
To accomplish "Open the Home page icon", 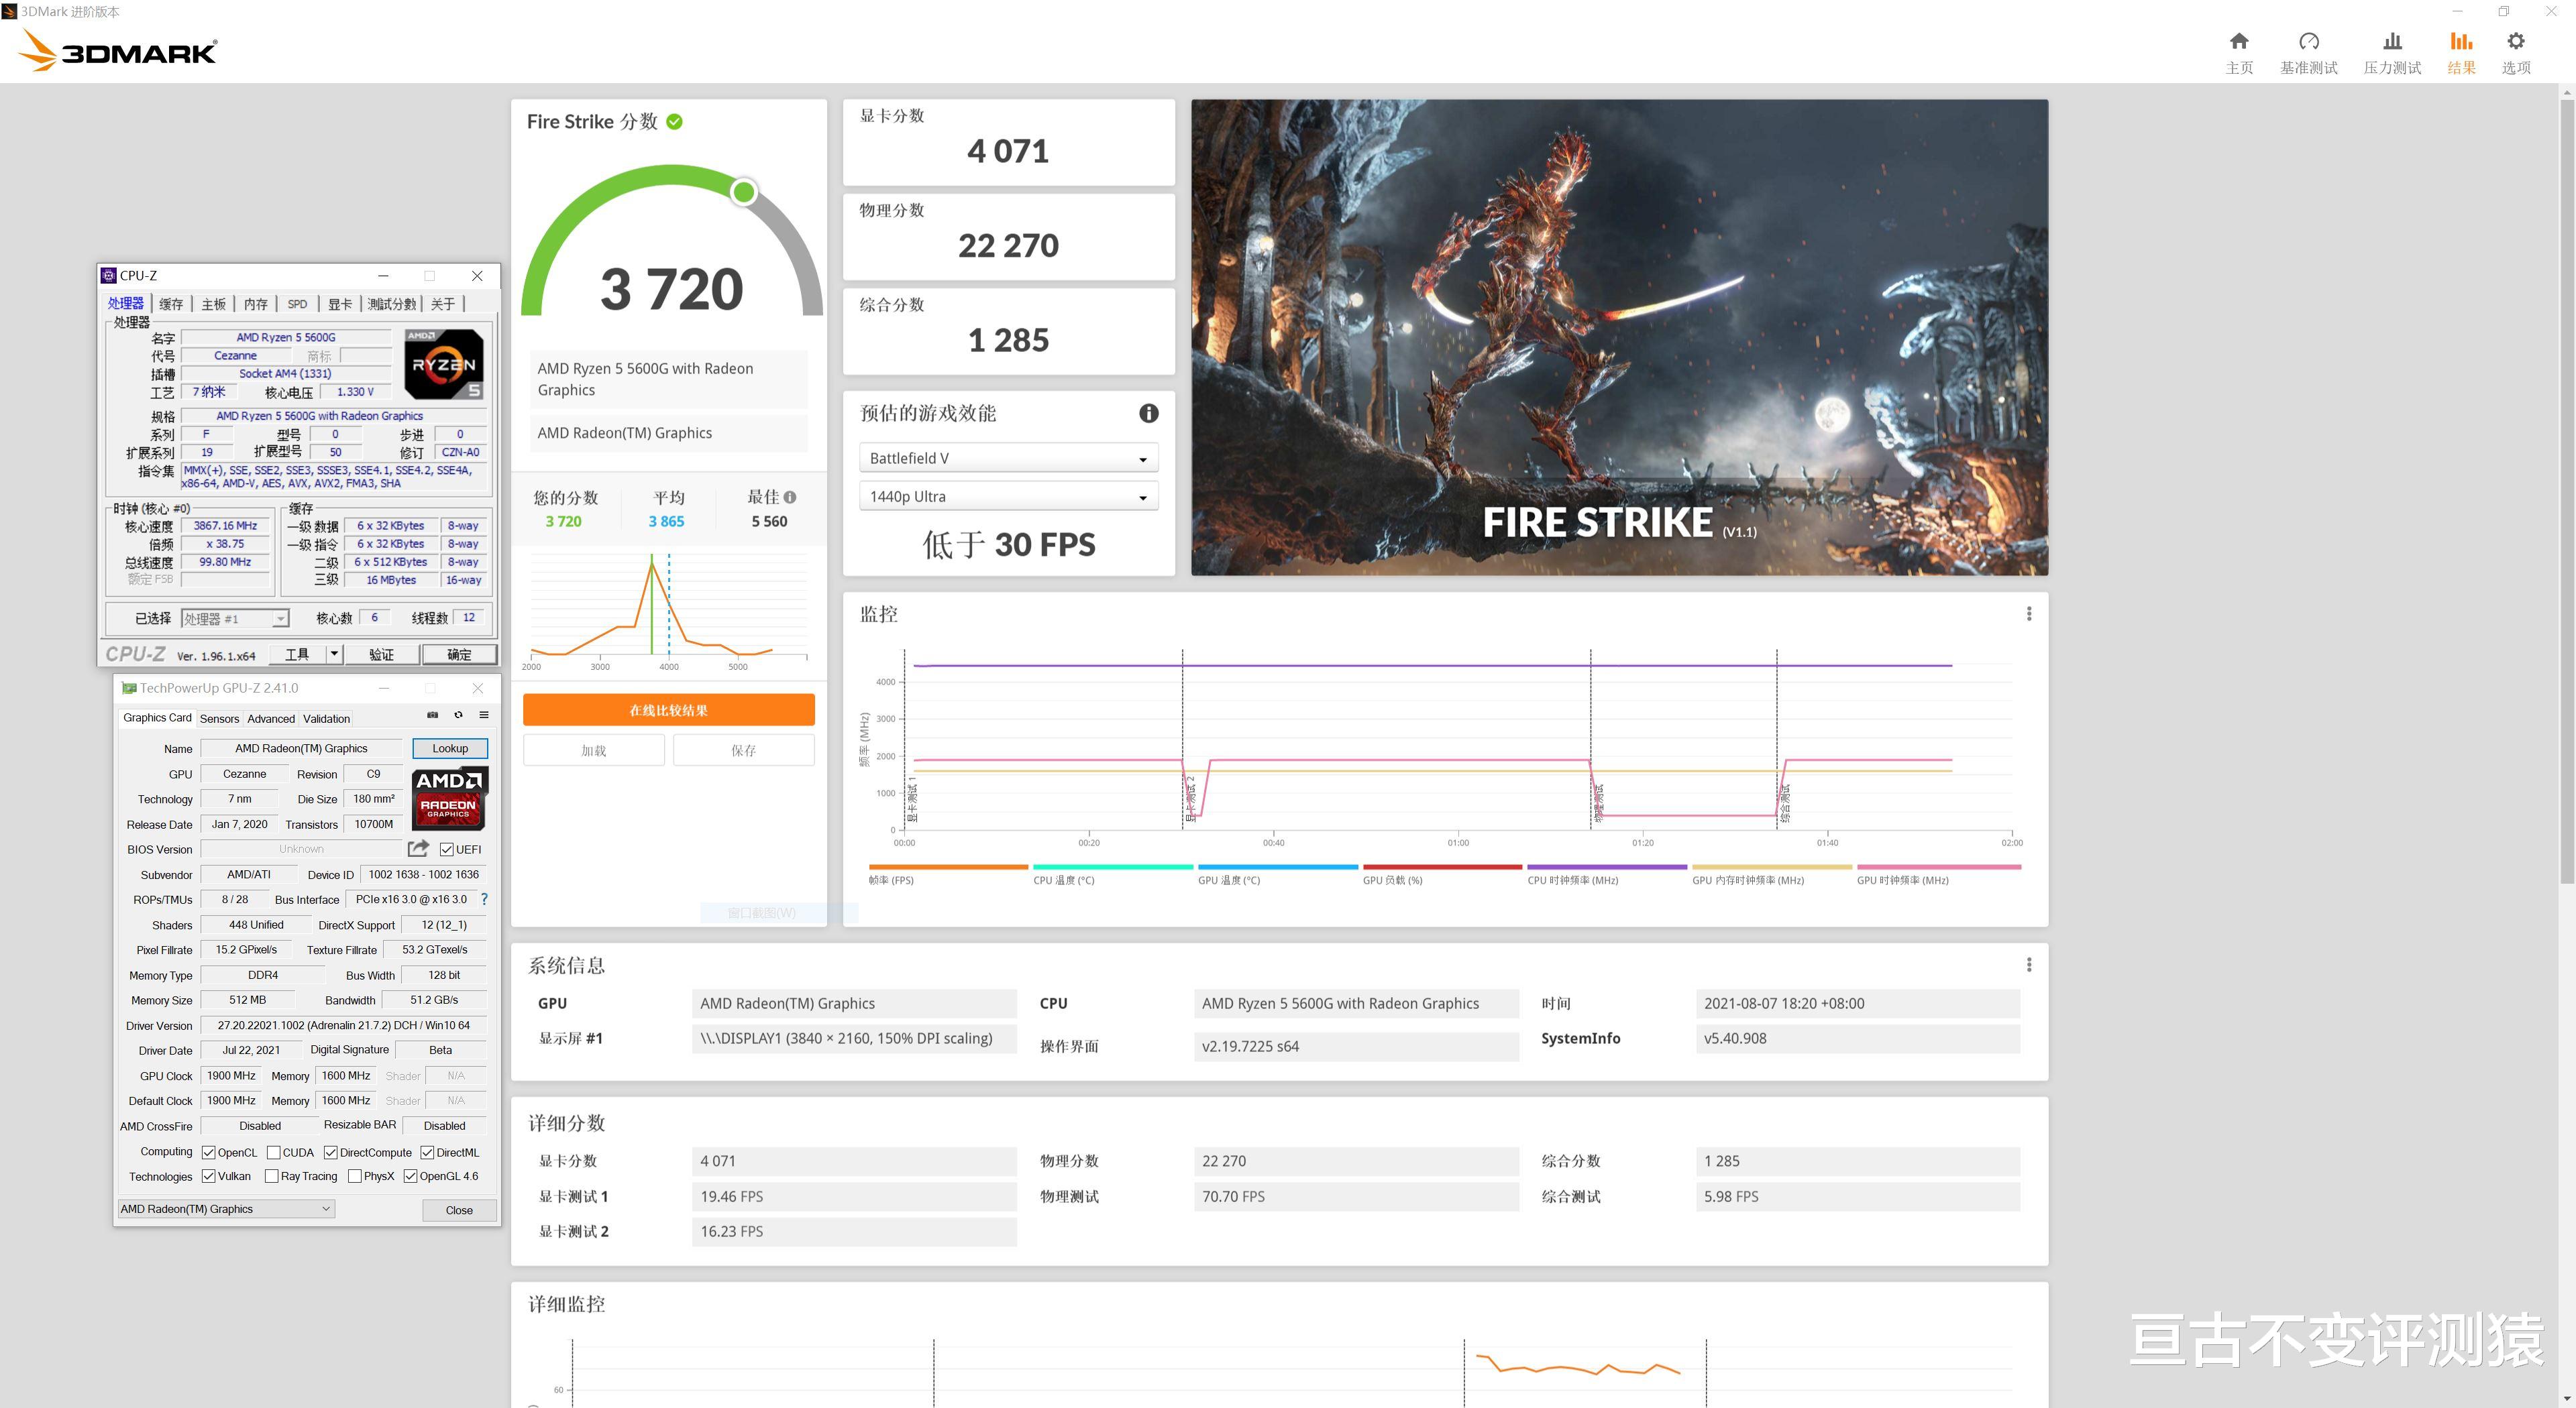I will point(2238,42).
